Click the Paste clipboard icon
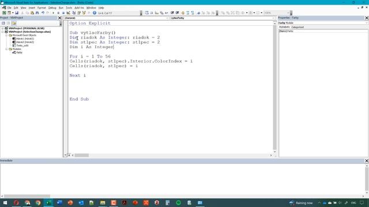The width and height of the screenshot is (369, 207). (x=32, y=13)
